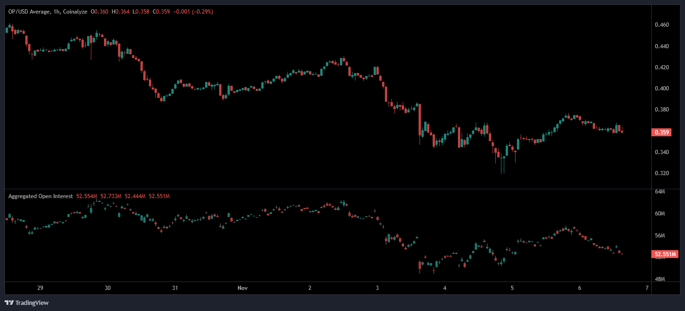Click the TradingView logo icon
The image size is (685, 311).
click(x=9, y=303)
